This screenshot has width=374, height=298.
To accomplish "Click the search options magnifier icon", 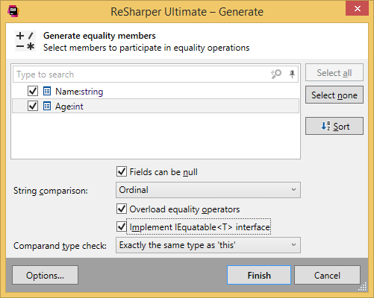I will click(276, 74).
